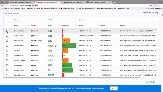163x92 pixels.
Task: Close the ag-Grid Reference React tab
Action: (33, 2)
